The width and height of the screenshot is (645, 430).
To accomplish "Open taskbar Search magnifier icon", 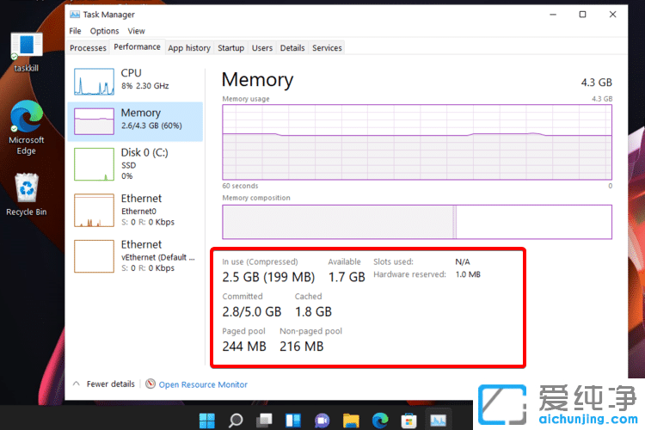I will (x=236, y=421).
